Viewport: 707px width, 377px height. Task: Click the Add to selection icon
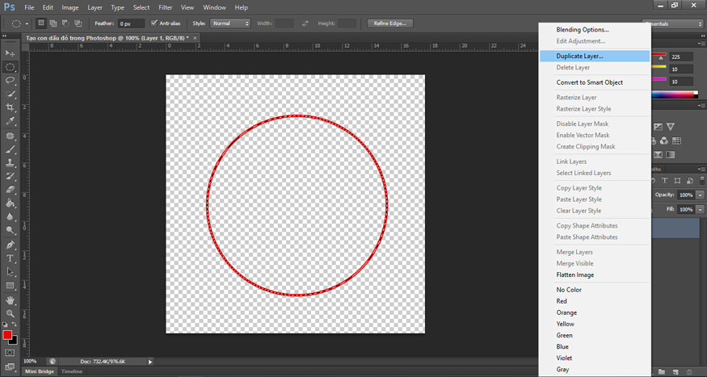[53, 23]
